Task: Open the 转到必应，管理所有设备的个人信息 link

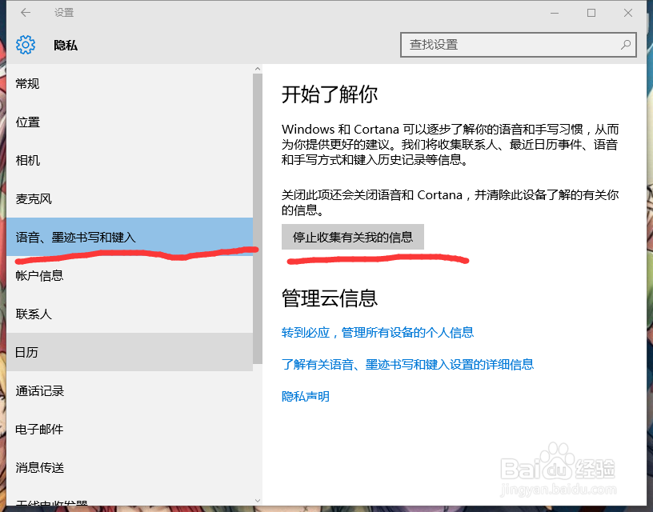Action: 377,332
